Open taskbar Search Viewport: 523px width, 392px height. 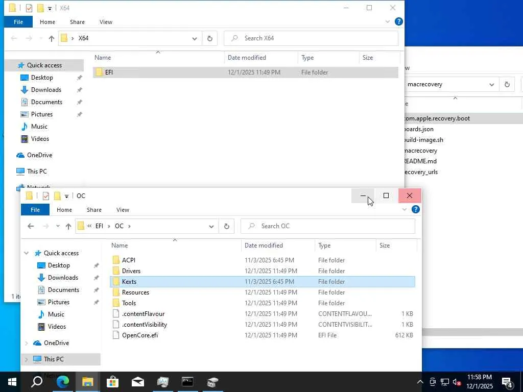37,382
